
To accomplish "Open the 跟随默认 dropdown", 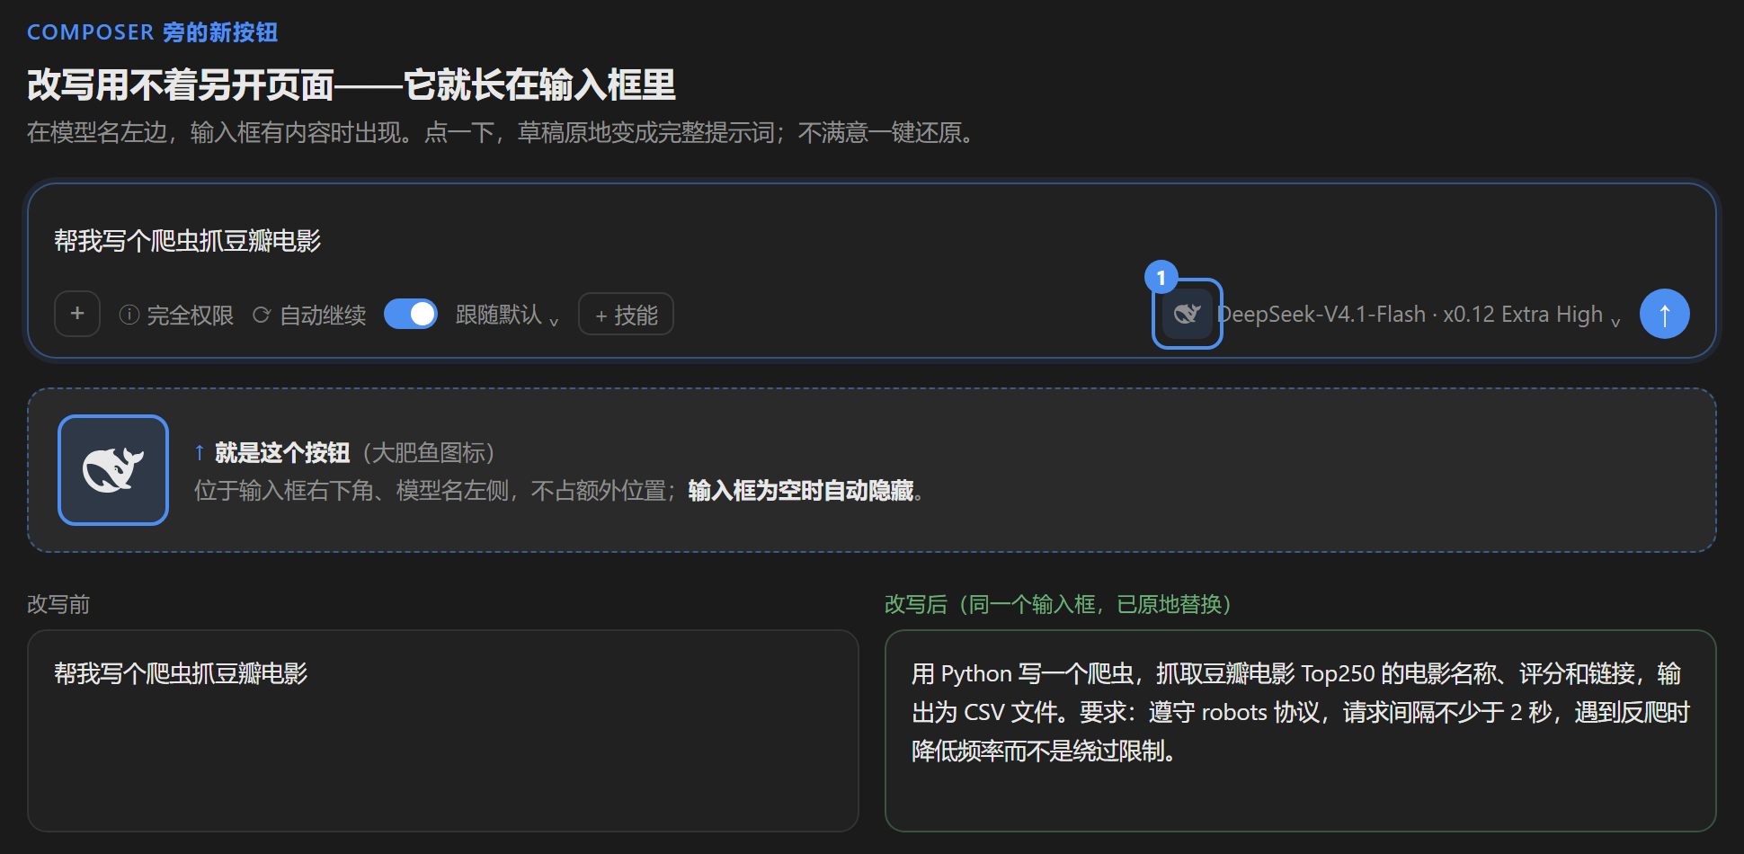I will tap(508, 315).
